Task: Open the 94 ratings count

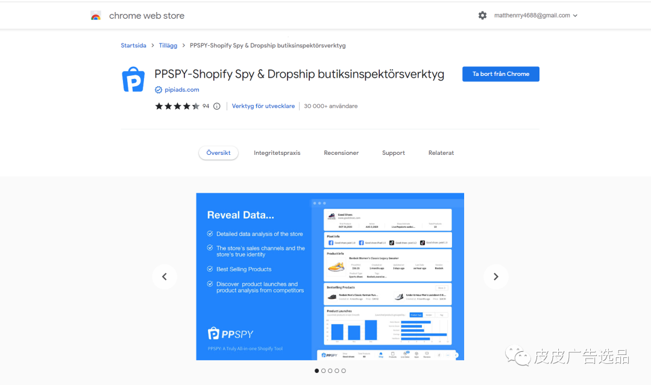Action: click(206, 106)
